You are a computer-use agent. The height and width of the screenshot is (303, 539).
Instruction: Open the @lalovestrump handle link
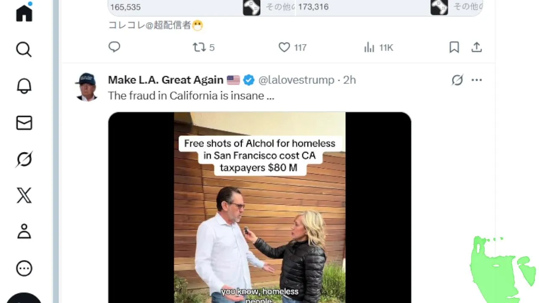(x=296, y=80)
